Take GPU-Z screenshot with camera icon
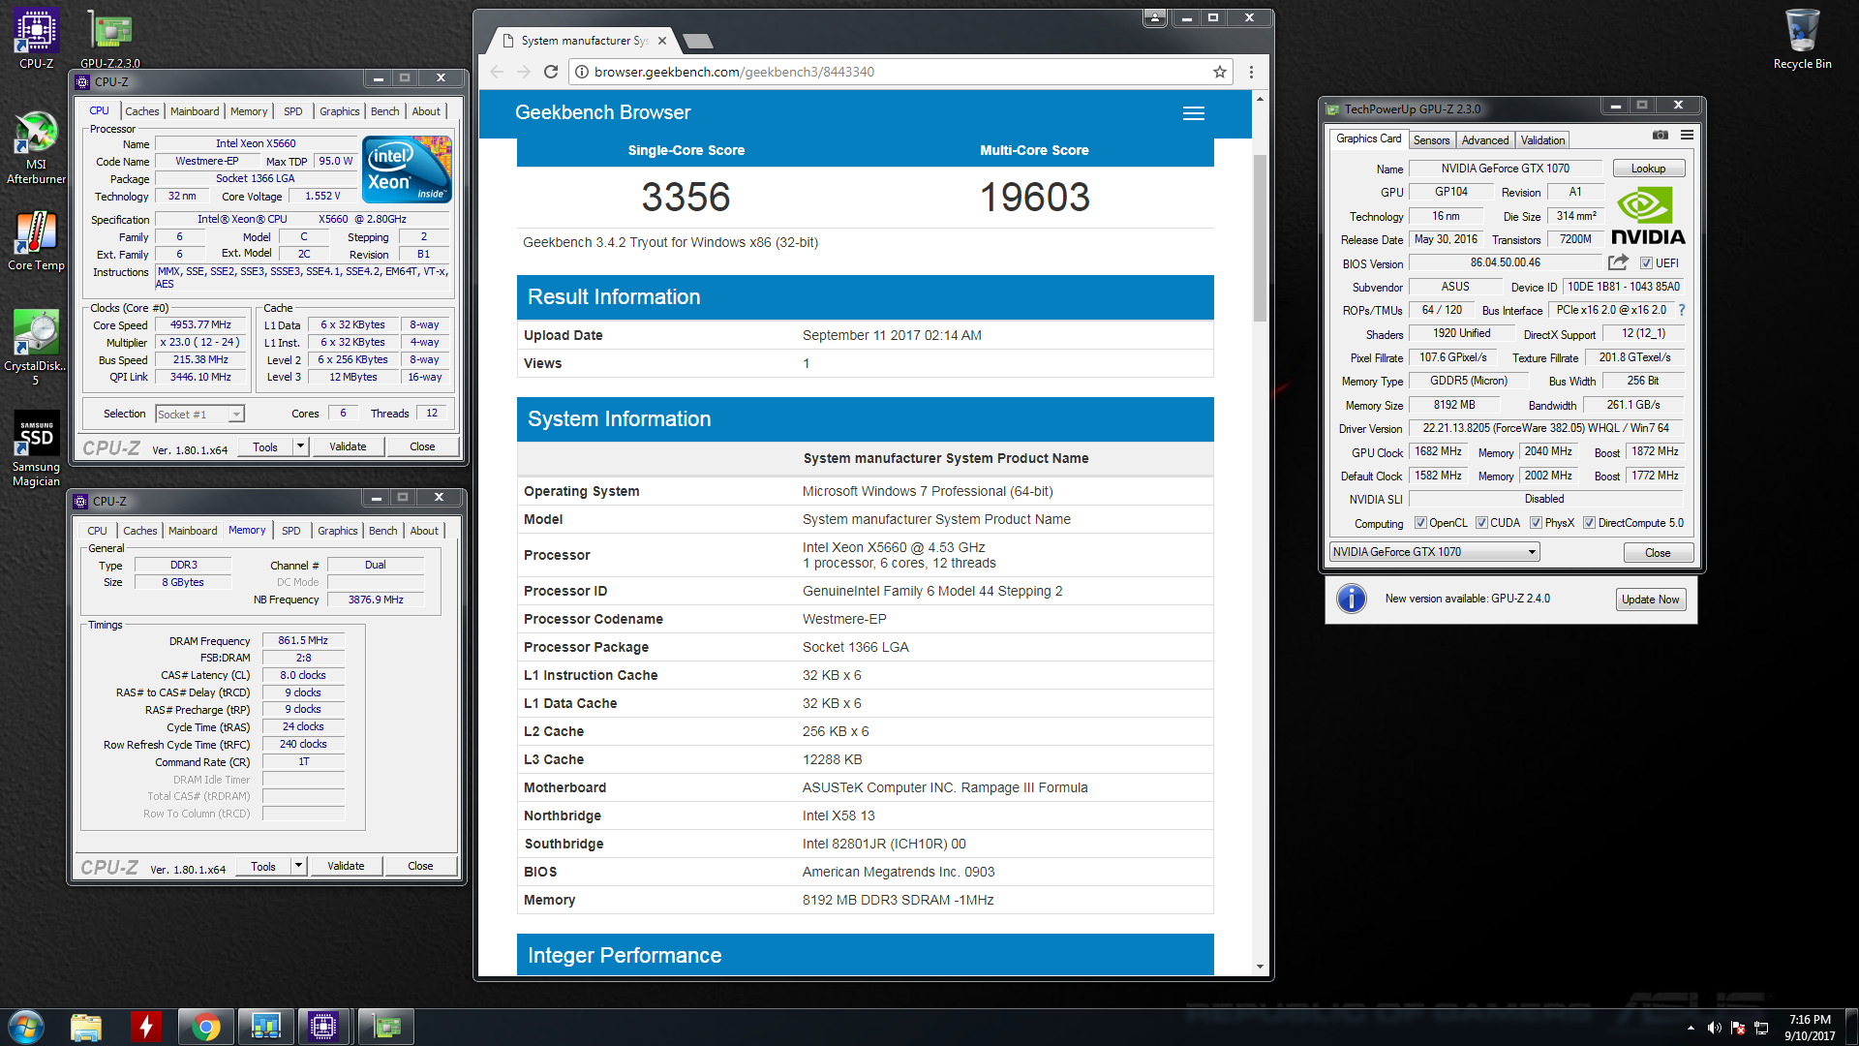 tap(1661, 135)
